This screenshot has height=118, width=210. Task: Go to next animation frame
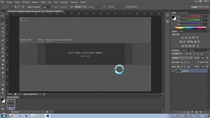[38, 112]
